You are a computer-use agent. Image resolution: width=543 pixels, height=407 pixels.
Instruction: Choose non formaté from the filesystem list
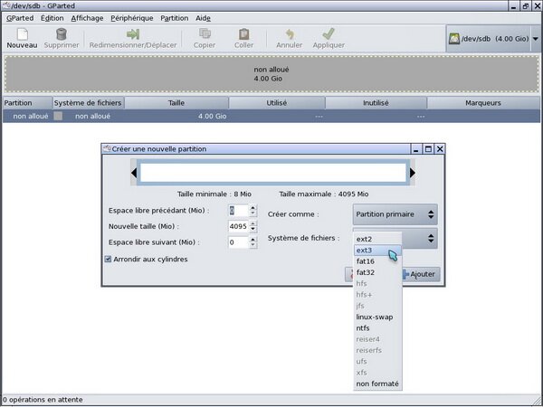click(x=377, y=383)
